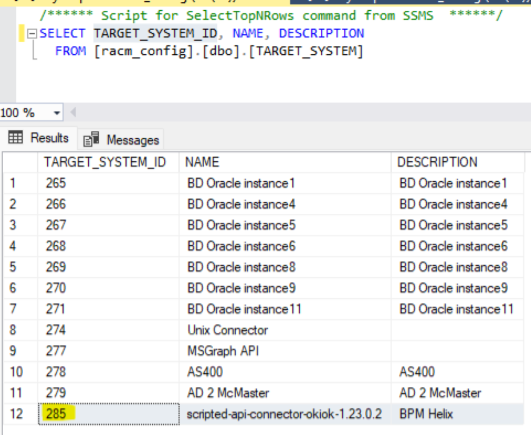This screenshot has width=531, height=435.
Task: Select the grid's top-left corner cell
Action: (20, 162)
